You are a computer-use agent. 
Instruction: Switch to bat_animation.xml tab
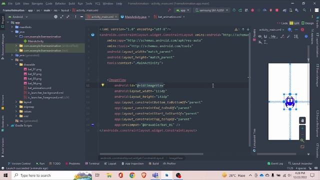click(x=169, y=17)
